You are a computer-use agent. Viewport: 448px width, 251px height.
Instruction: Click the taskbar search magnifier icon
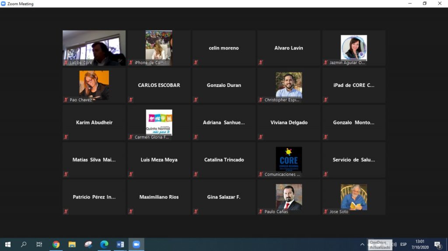(x=24, y=244)
